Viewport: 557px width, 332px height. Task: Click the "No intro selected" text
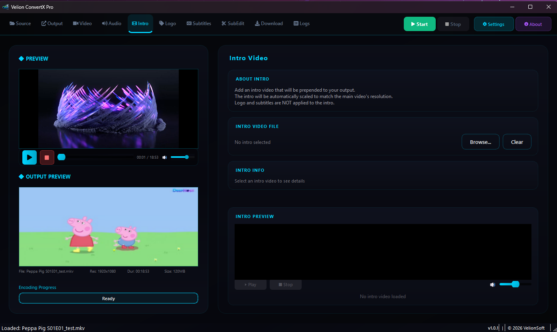[x=253, y=142]
